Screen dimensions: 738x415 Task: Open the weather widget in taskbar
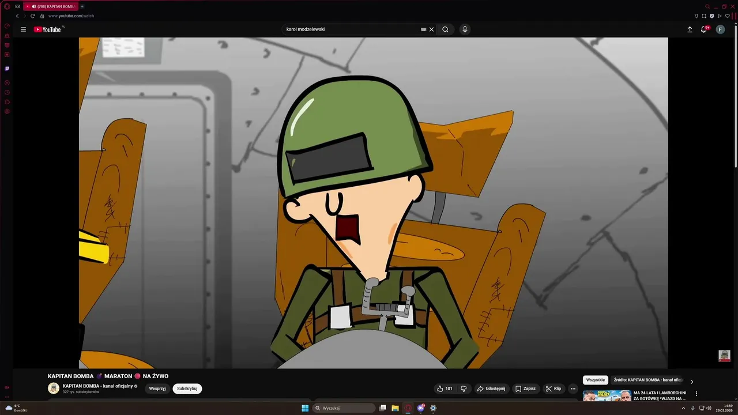click(x=16, y=408)
